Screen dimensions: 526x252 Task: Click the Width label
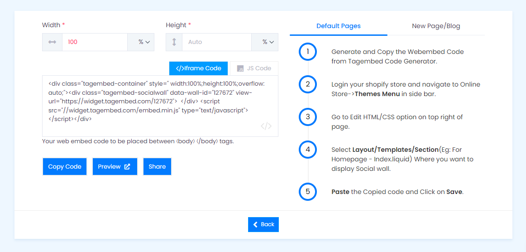54,25
